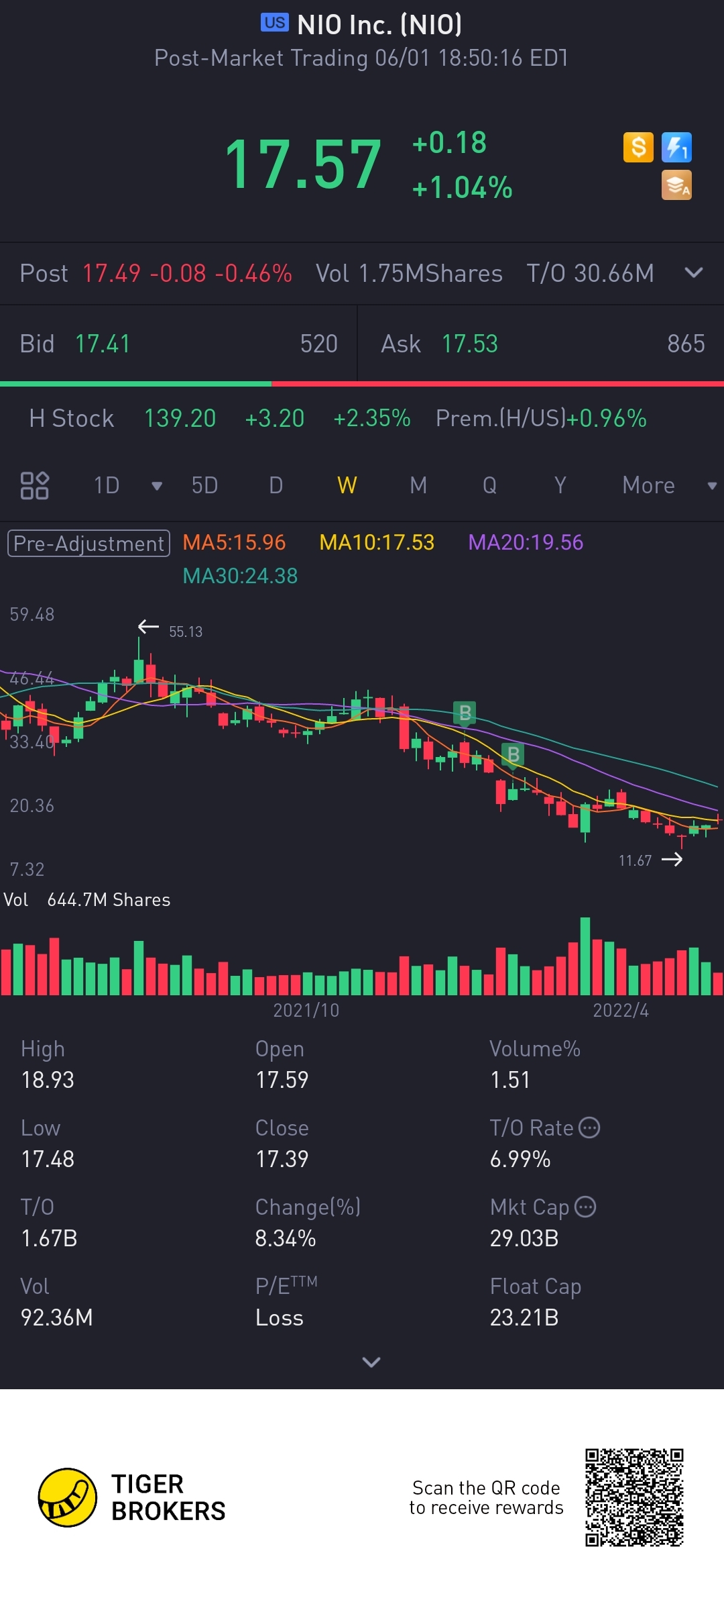The height and width of the screenshot is (1606, 724).
Task: Tap the Vol 92.36M value
Action: pos(57,1317)
